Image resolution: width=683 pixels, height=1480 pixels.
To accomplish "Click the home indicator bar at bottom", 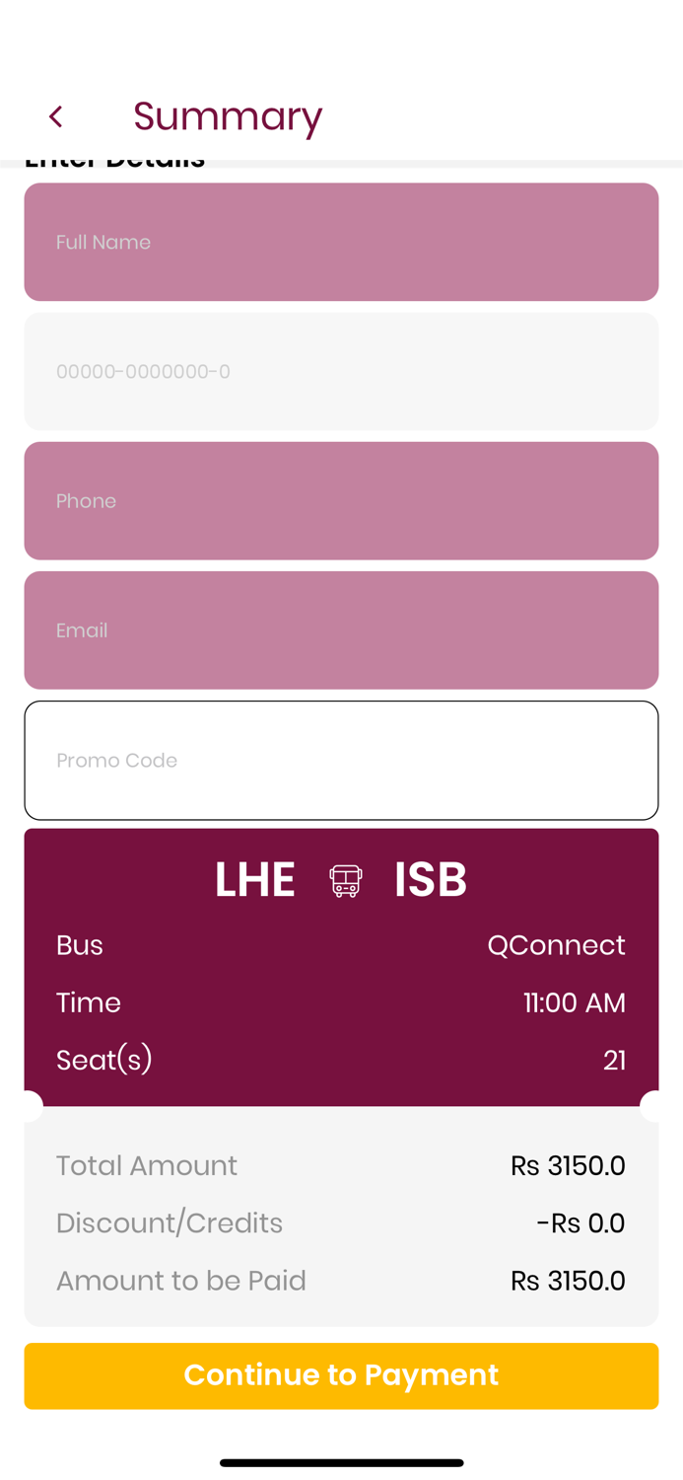I will point(341,1463).
